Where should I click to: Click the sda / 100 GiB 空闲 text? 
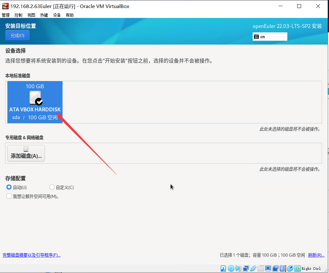(x=35, y=117)
